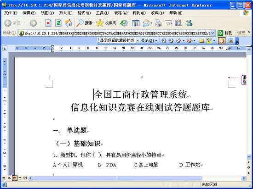Open the History clock icon

click(x=124, y=23)
